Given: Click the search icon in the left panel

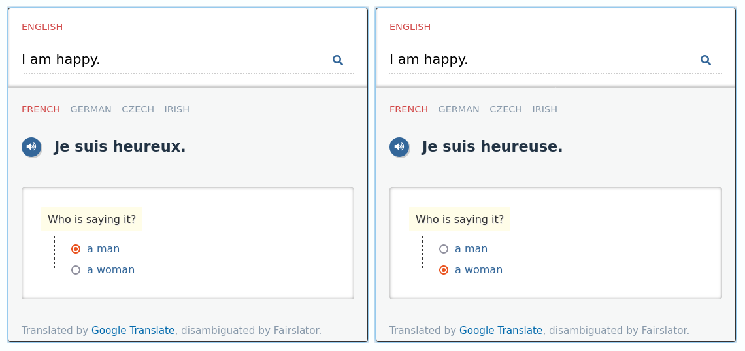Looking at the screenshot, I should coord(338,60).
